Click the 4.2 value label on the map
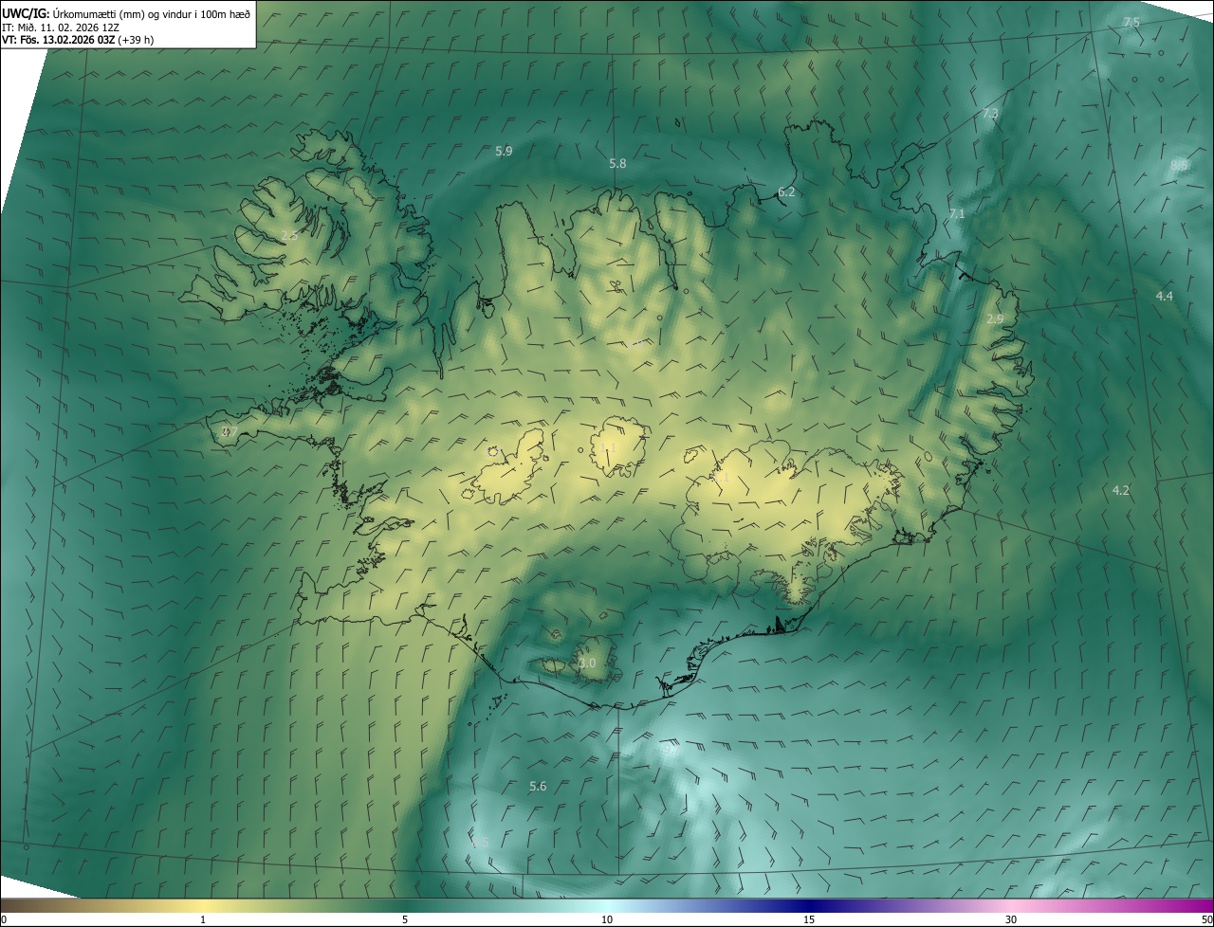Screen dimensions: 1214x927 (1121, 490)
